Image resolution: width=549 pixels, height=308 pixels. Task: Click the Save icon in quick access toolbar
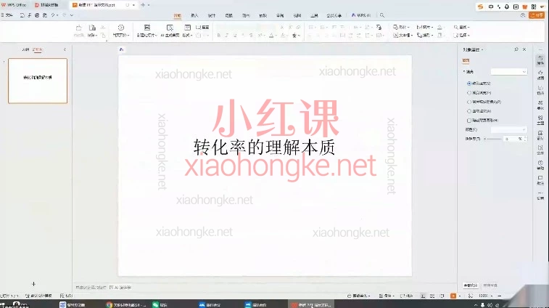coord(22,15)
